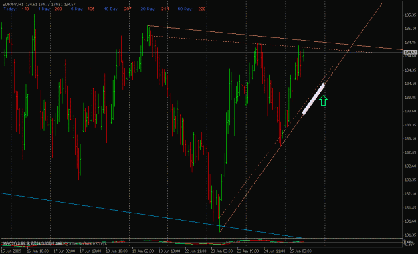Click the 131.60 price axis label
This screenshot has height=254, width=418.
tap(411, 221)
